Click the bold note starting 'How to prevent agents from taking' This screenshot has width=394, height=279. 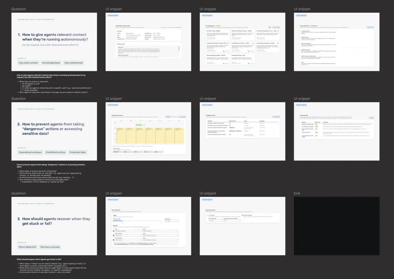(x=51, y=165)
